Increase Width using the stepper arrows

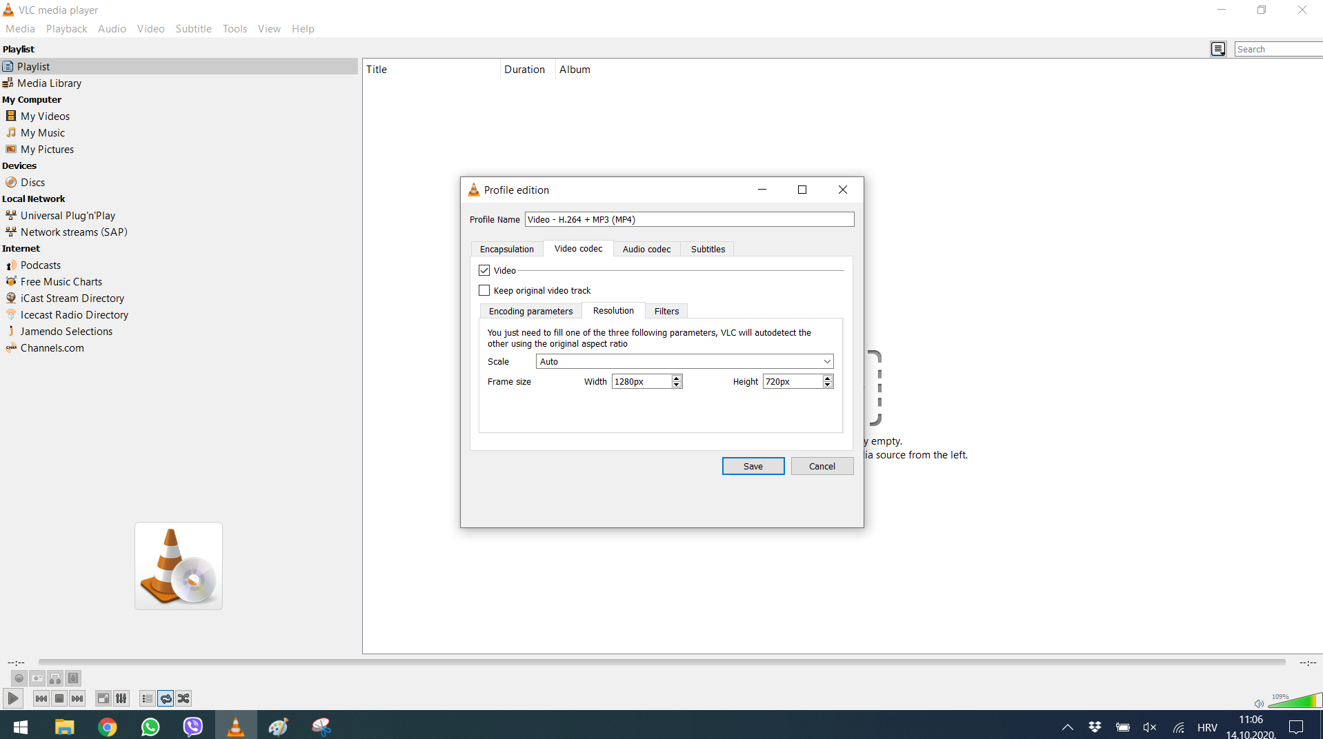coord(675,378)
